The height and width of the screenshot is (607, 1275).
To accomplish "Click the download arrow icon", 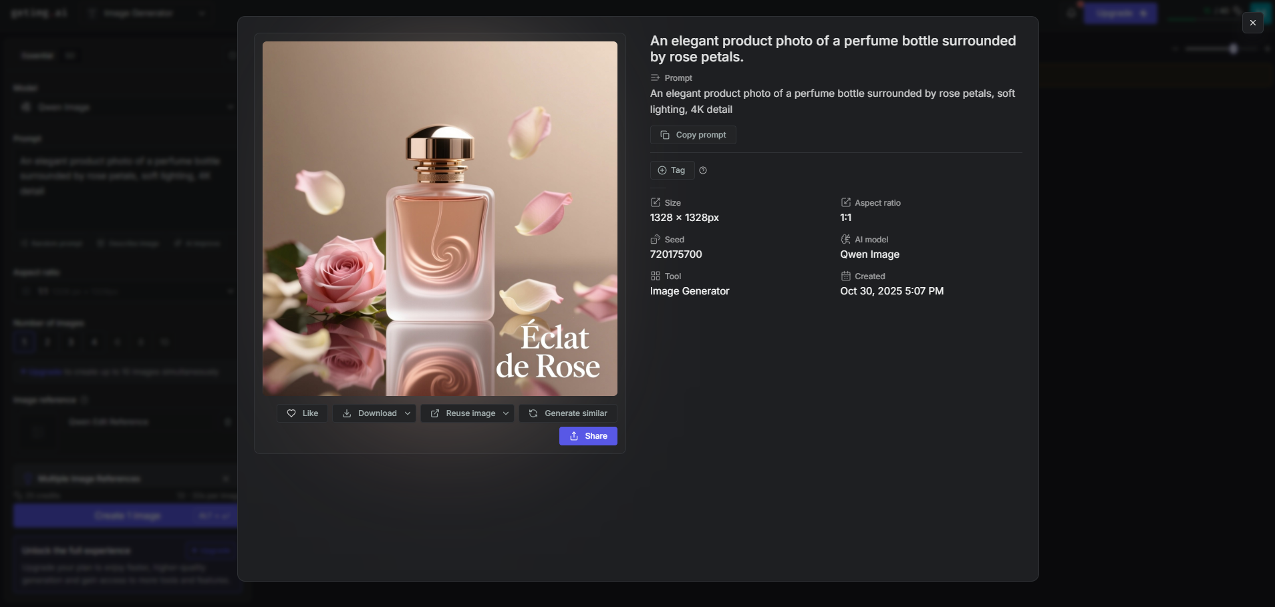I will pyautogui.click(x=347, y=413).
